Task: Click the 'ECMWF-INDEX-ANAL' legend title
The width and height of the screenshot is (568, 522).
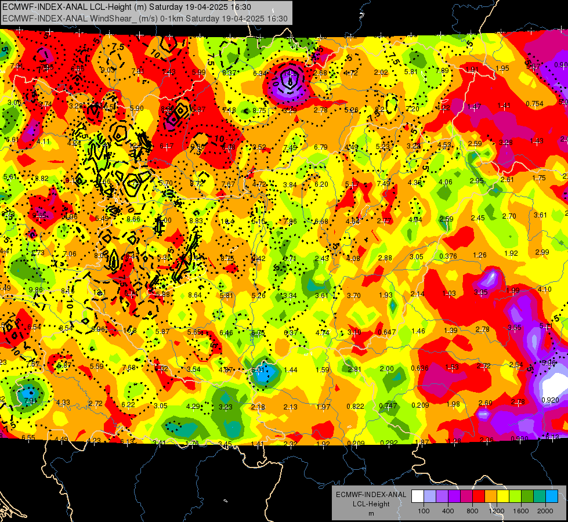Action: pos(371,495)
